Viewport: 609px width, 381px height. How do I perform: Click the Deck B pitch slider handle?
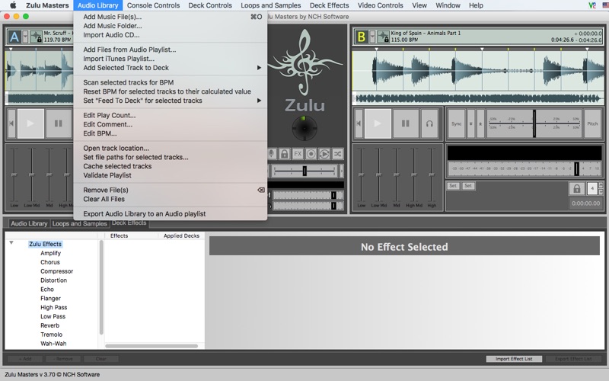[x=534, y=123]
